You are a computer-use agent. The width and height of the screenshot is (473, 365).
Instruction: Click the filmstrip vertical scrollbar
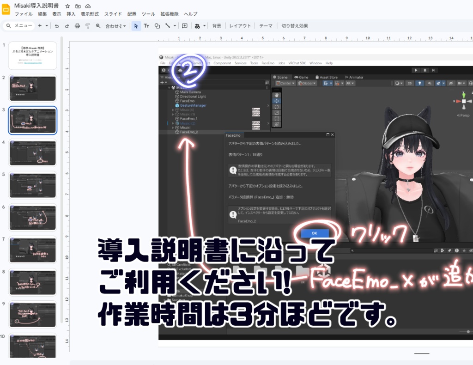pos(61,179)
